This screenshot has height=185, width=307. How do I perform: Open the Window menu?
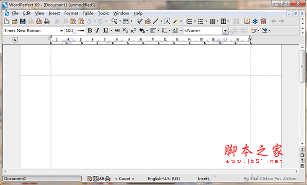pyautogui.click(x=121, y=13)
